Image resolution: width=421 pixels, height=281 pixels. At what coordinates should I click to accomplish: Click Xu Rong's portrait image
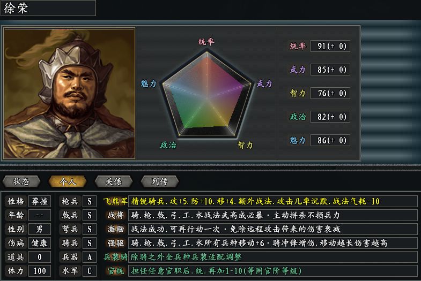(70, 94)
